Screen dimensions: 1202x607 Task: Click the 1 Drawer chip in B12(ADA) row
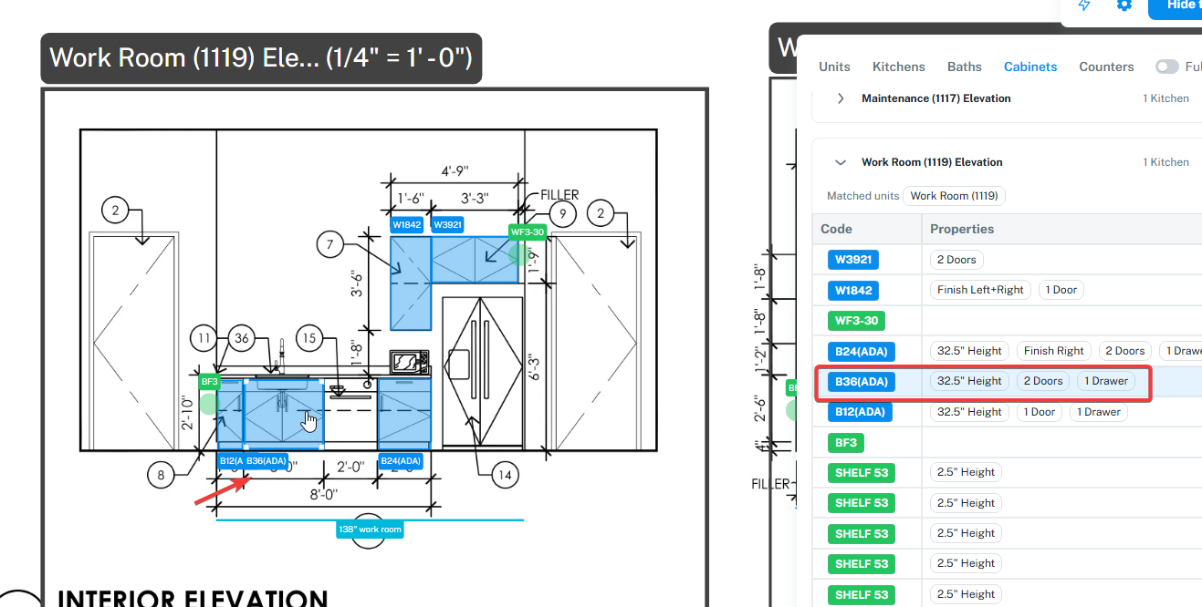pyautogui.click(x=1099, y=412)
